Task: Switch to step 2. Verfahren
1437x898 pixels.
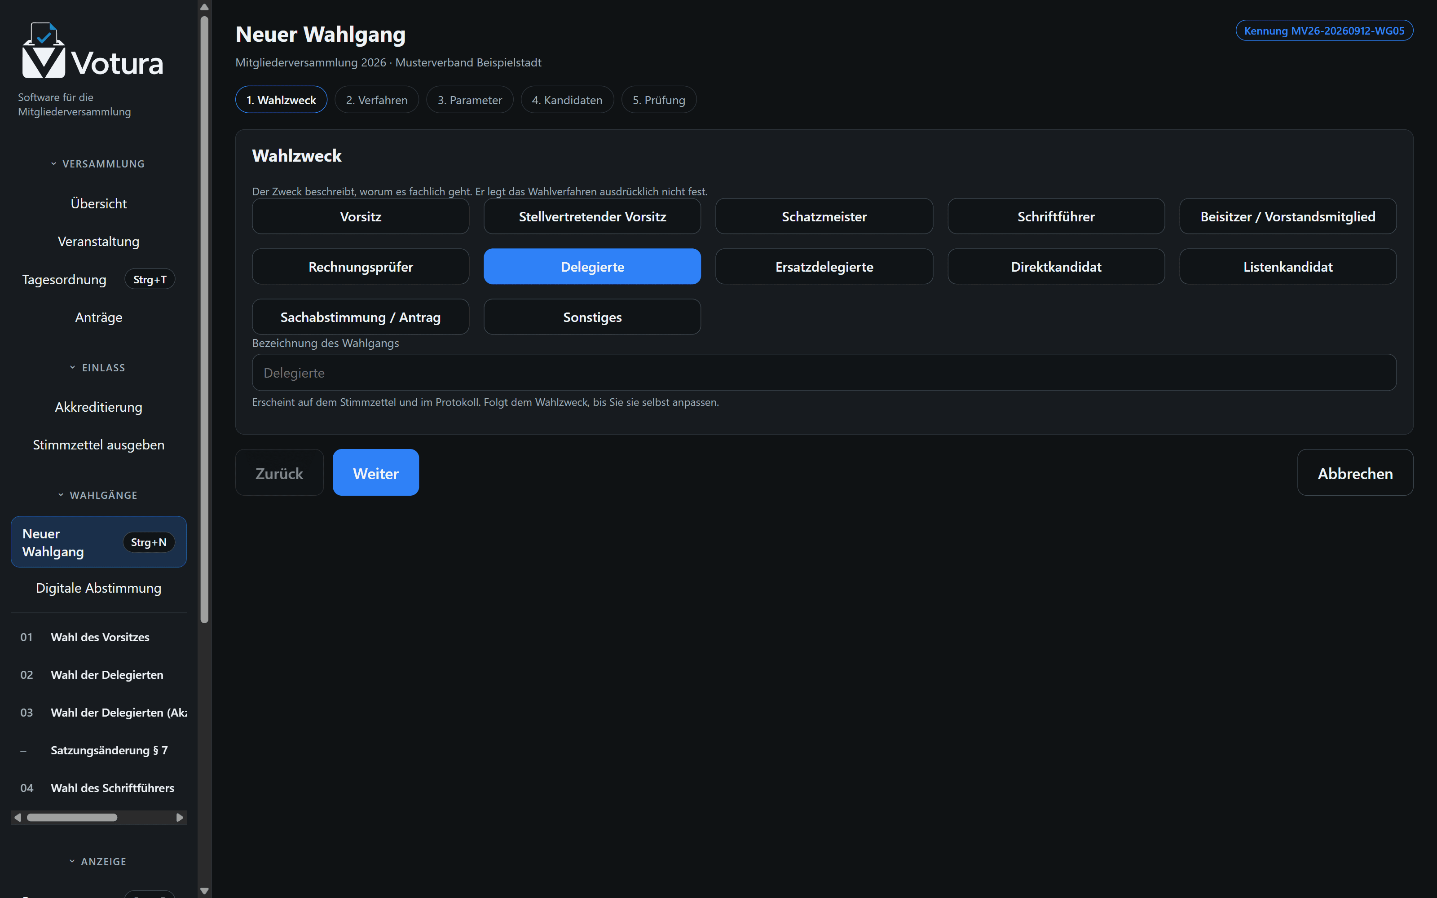Action: point(377,100)
